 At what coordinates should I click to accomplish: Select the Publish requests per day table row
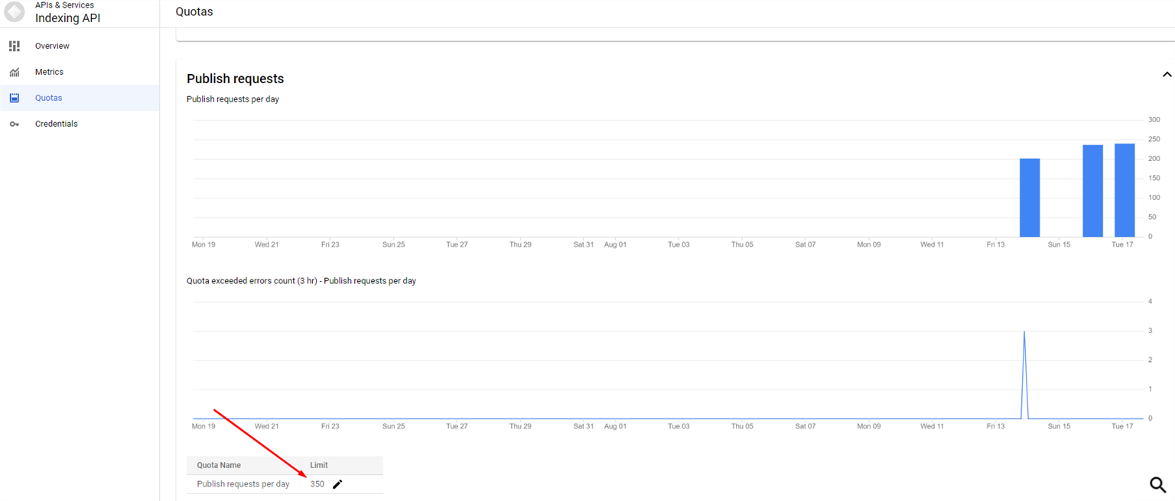pyautogui.click(x=243, y=484)
